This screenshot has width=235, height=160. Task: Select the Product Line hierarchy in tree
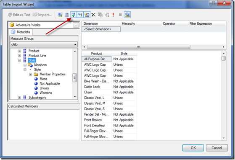coord(37,56)
